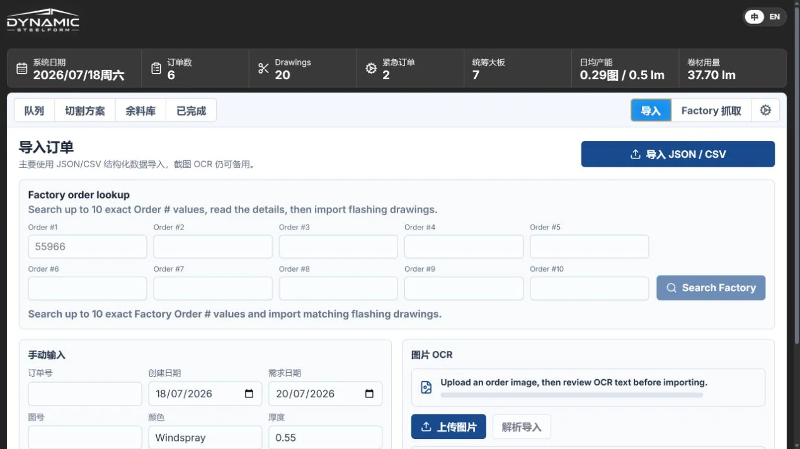Click the magnifier icon in Search Factory
The image size is (800, 449).
[671, 288]
